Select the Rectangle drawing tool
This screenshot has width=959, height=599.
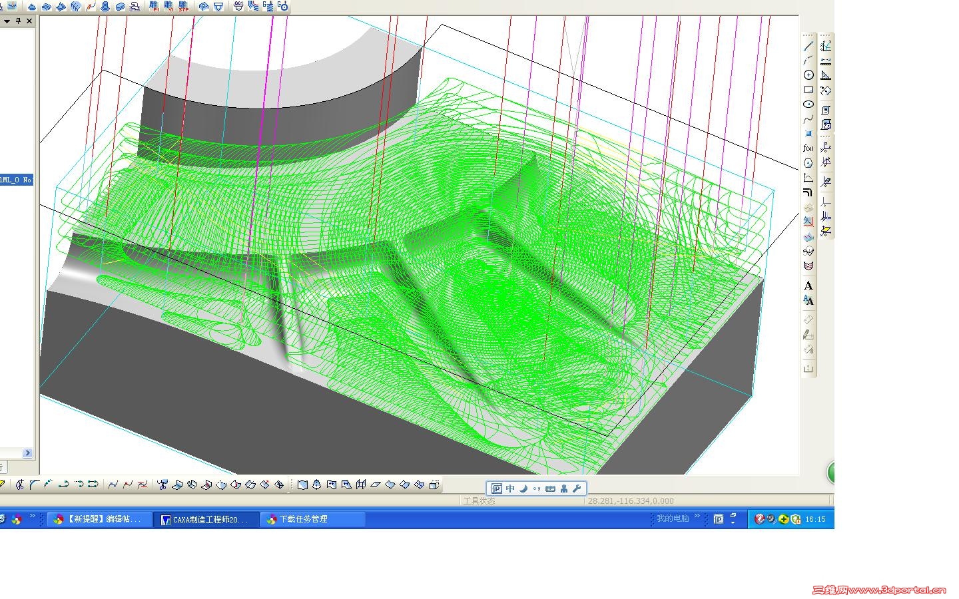[808, 90]
